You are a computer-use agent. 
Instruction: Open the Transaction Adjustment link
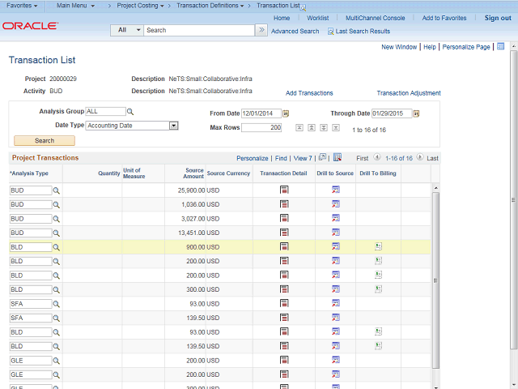coord(409,93)
